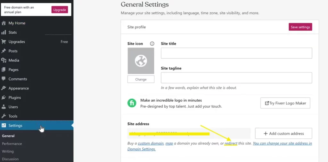Go to the Media menu item
The width and height of the screenshot is (328, 162).
click(x=37, y=60)
